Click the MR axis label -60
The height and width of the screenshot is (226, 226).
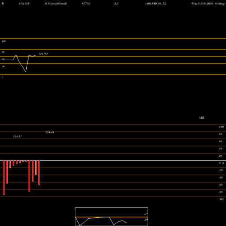click(221, 185)
